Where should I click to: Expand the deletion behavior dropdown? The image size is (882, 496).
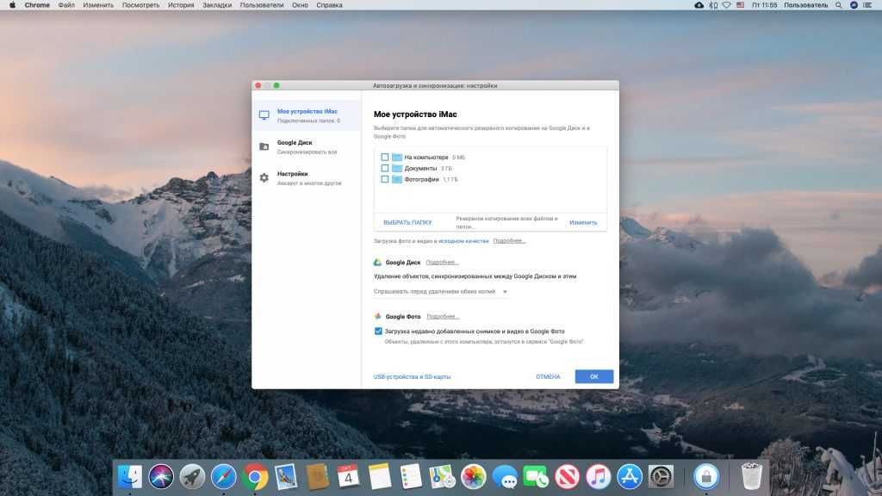pyautogui.click(x=441, y=292)
